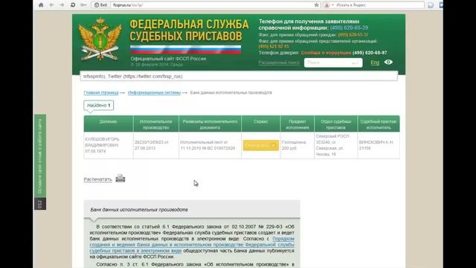Image resolution: width=476 pixels, height=268 pixels.
Task: Click the 'Порядком создания и ведения банка данных' link
Action: tap(192, 245)
